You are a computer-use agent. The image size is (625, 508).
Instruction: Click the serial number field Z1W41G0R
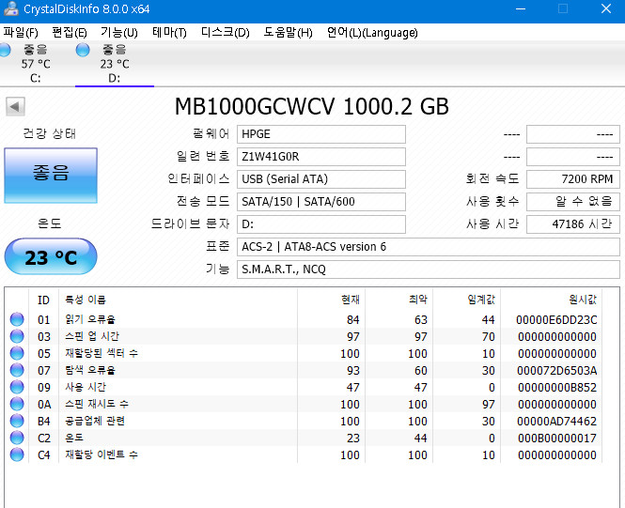point(321,157)
